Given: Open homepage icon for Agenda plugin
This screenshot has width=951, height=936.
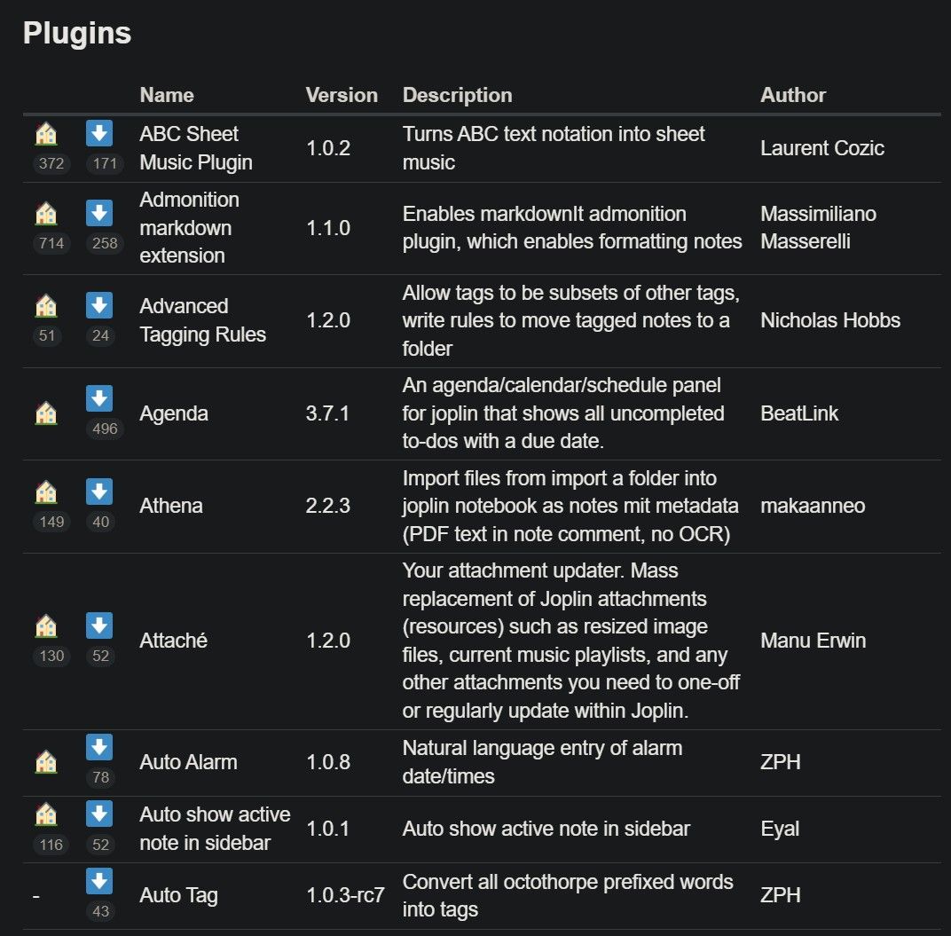Looking at the screenshot, I should click(46, 413).
